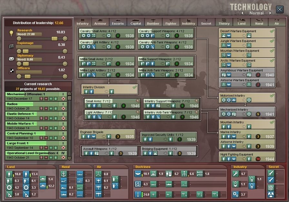Select Engineer Brigade technology
Screen dimensions: 289x202
coord(107,134)
